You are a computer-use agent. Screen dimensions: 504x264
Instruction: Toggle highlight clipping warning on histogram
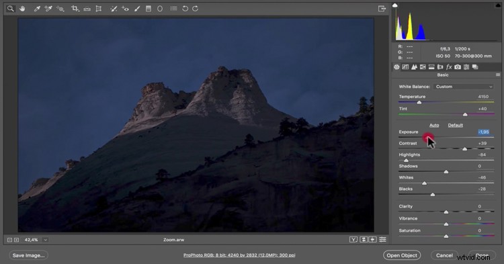click(x=497, y=5)
